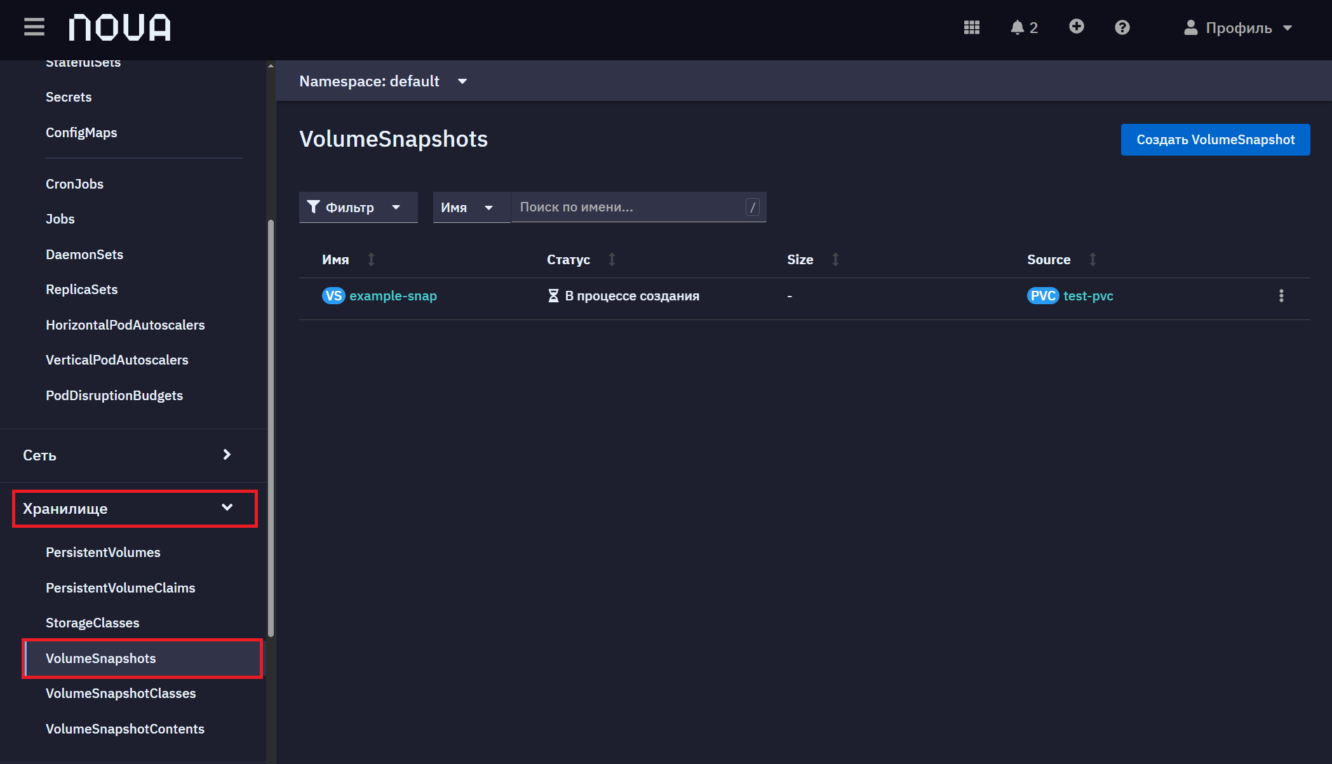Click the В процессе создания status text
The width and height of the screenshot is (1332, 764).
click(632, 296)
